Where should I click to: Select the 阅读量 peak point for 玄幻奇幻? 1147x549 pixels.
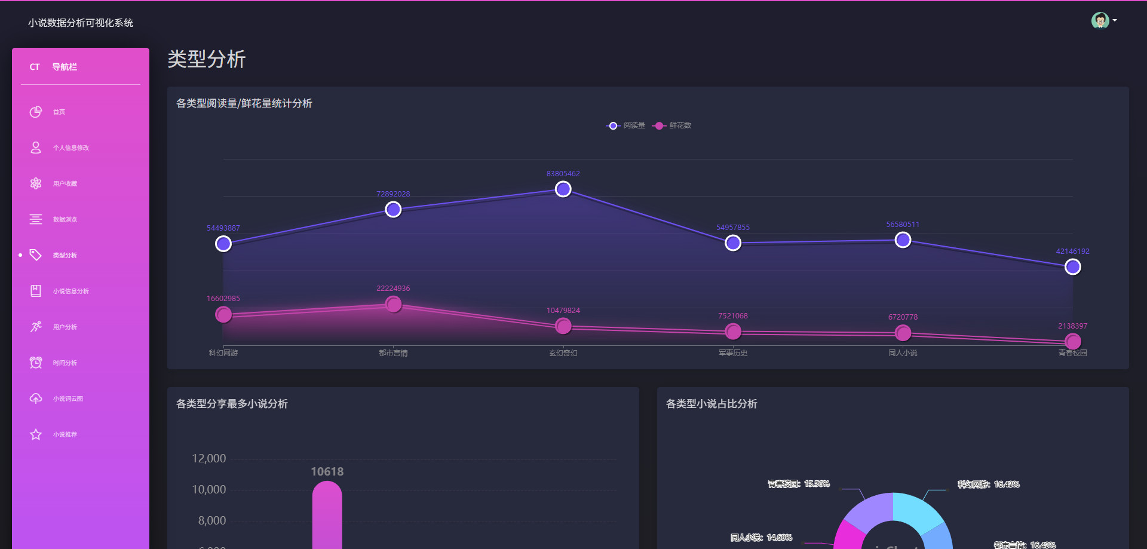coord(563,189)
